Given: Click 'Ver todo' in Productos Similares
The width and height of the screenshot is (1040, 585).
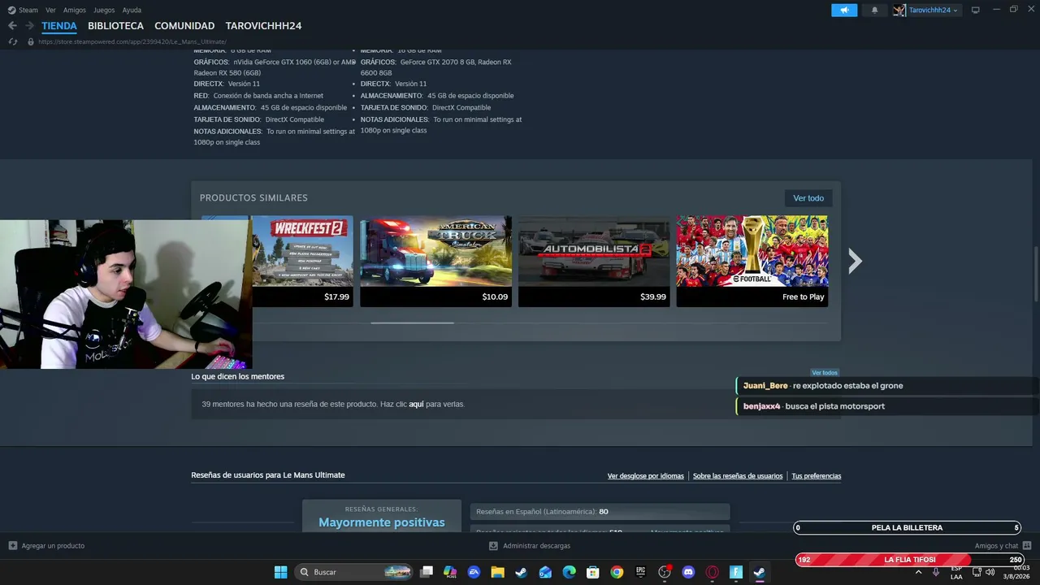Looking at the screenshot, I should [x=808, y=198].
